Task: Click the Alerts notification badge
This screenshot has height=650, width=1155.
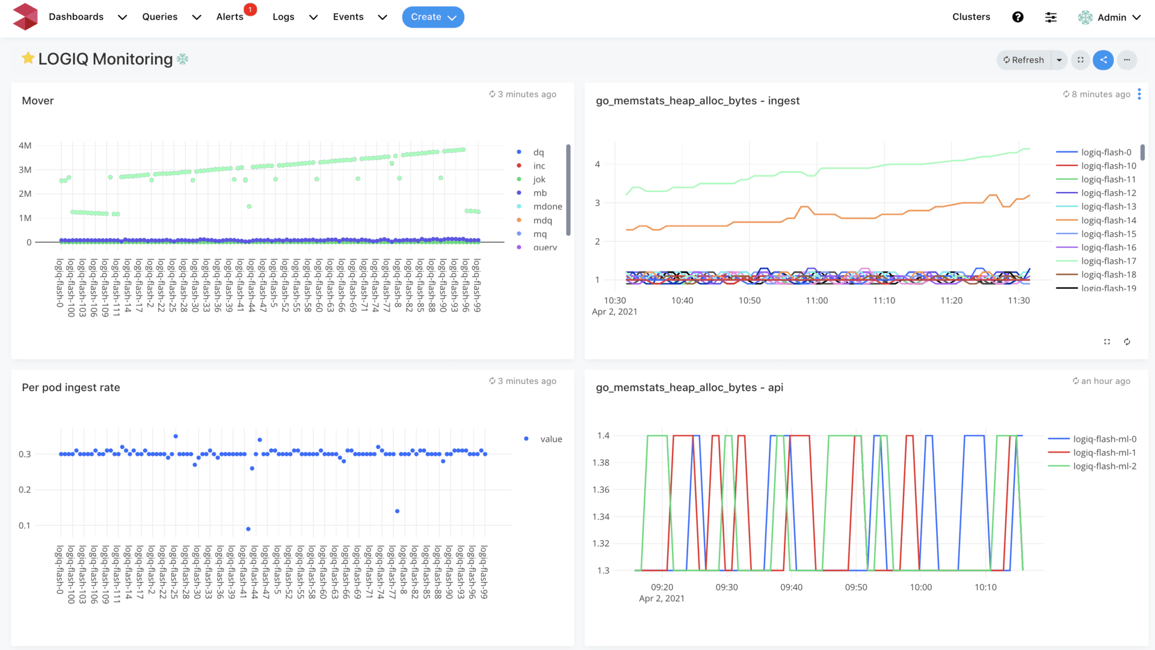Action: tap(250, 9)
